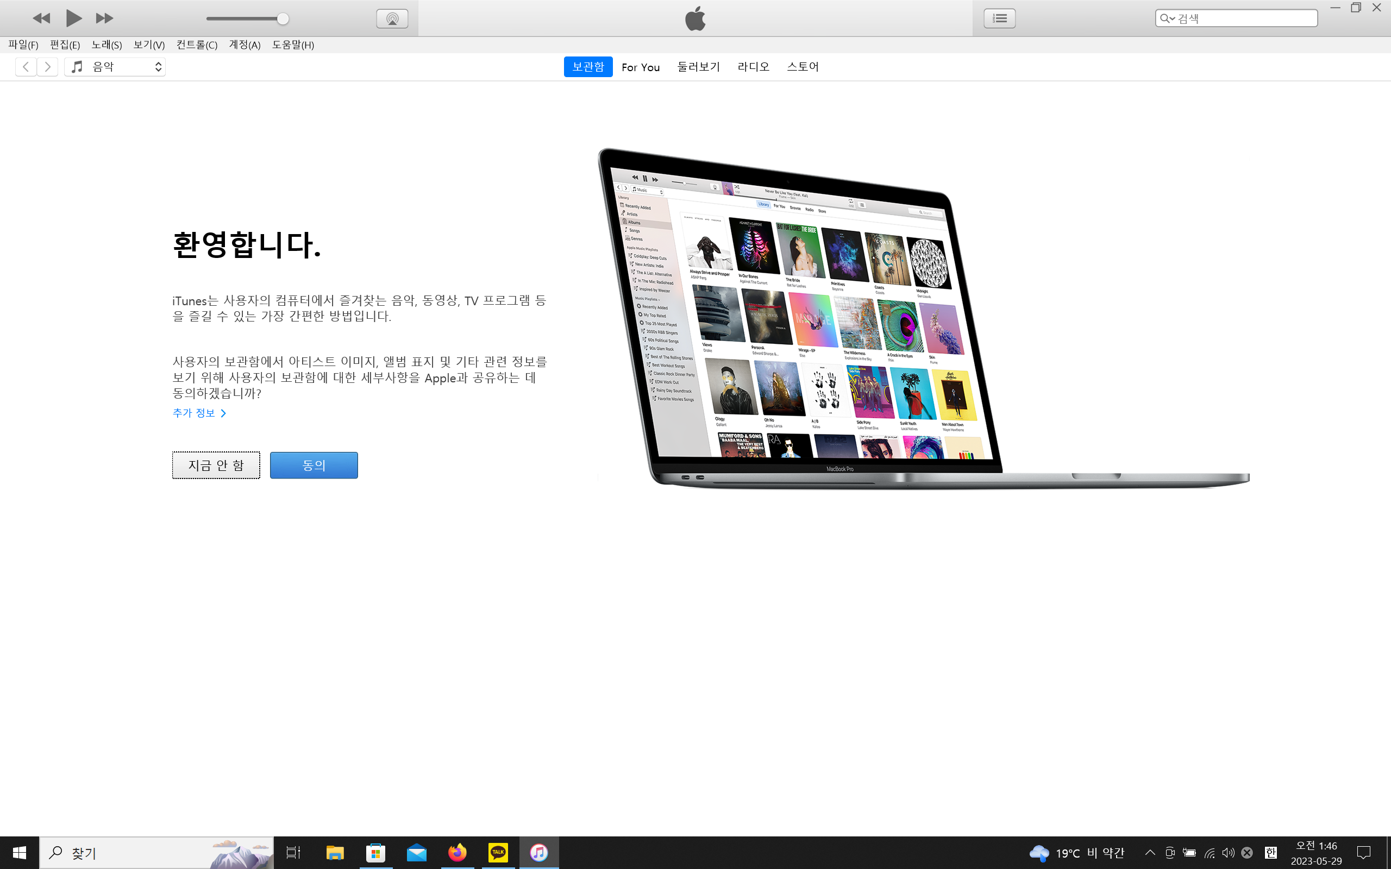Click the volume slider knob
The height and width of the screenshot is (869, 1391).
[282, 18]
